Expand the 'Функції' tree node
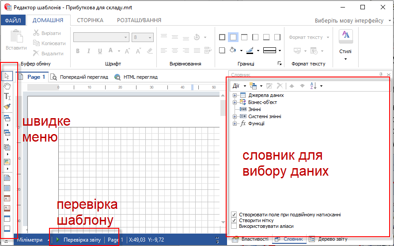Screen dimensions: 394x246 click(x=235, y=123)
